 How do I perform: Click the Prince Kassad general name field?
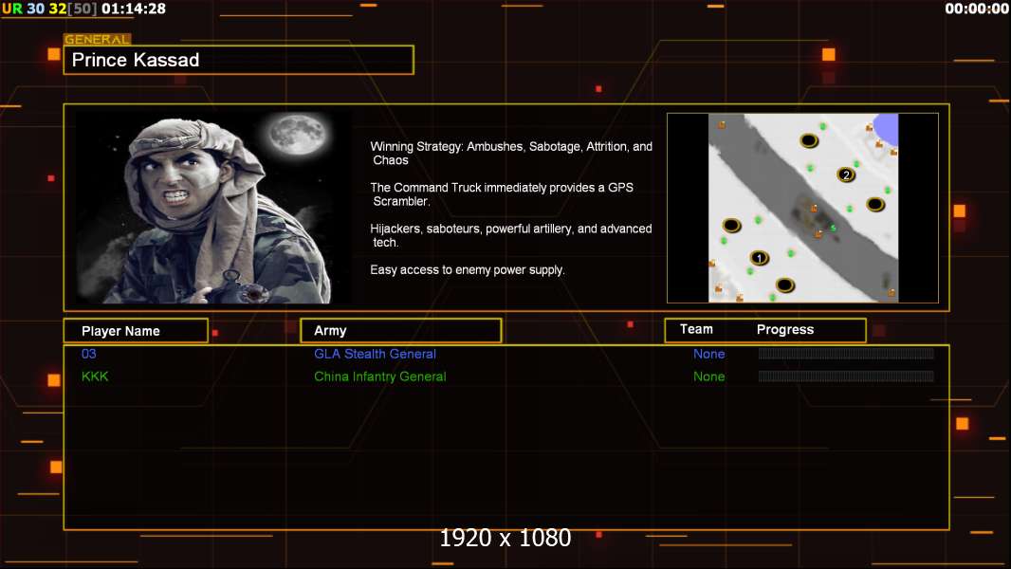[239, 60]
